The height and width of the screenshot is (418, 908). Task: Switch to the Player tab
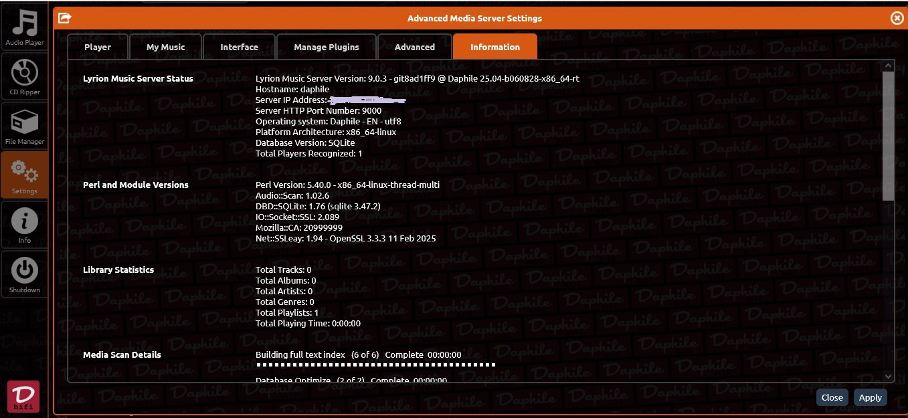[x=98, y=47]
